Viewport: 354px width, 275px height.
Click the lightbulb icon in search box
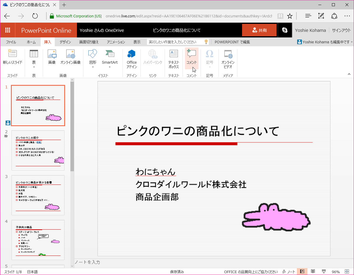click(206, 42)
